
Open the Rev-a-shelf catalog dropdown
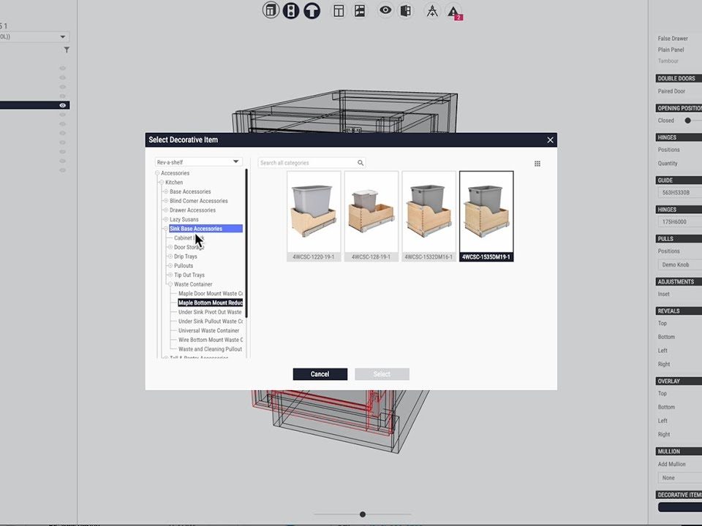click(198, 162)
